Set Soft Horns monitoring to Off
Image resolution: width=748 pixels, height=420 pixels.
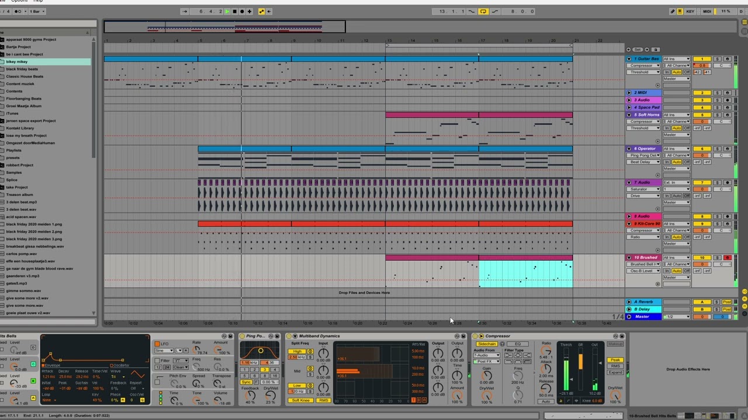pos(686,128)
